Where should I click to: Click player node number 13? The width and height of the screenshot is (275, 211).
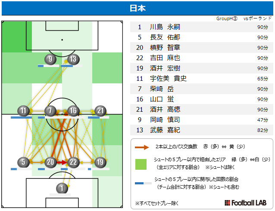(73, 59)
